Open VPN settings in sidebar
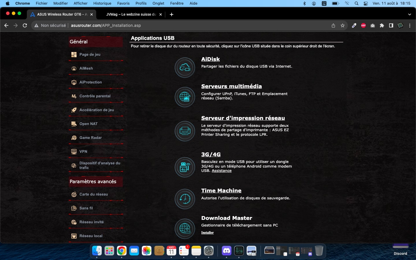 (x=96, y=151)
